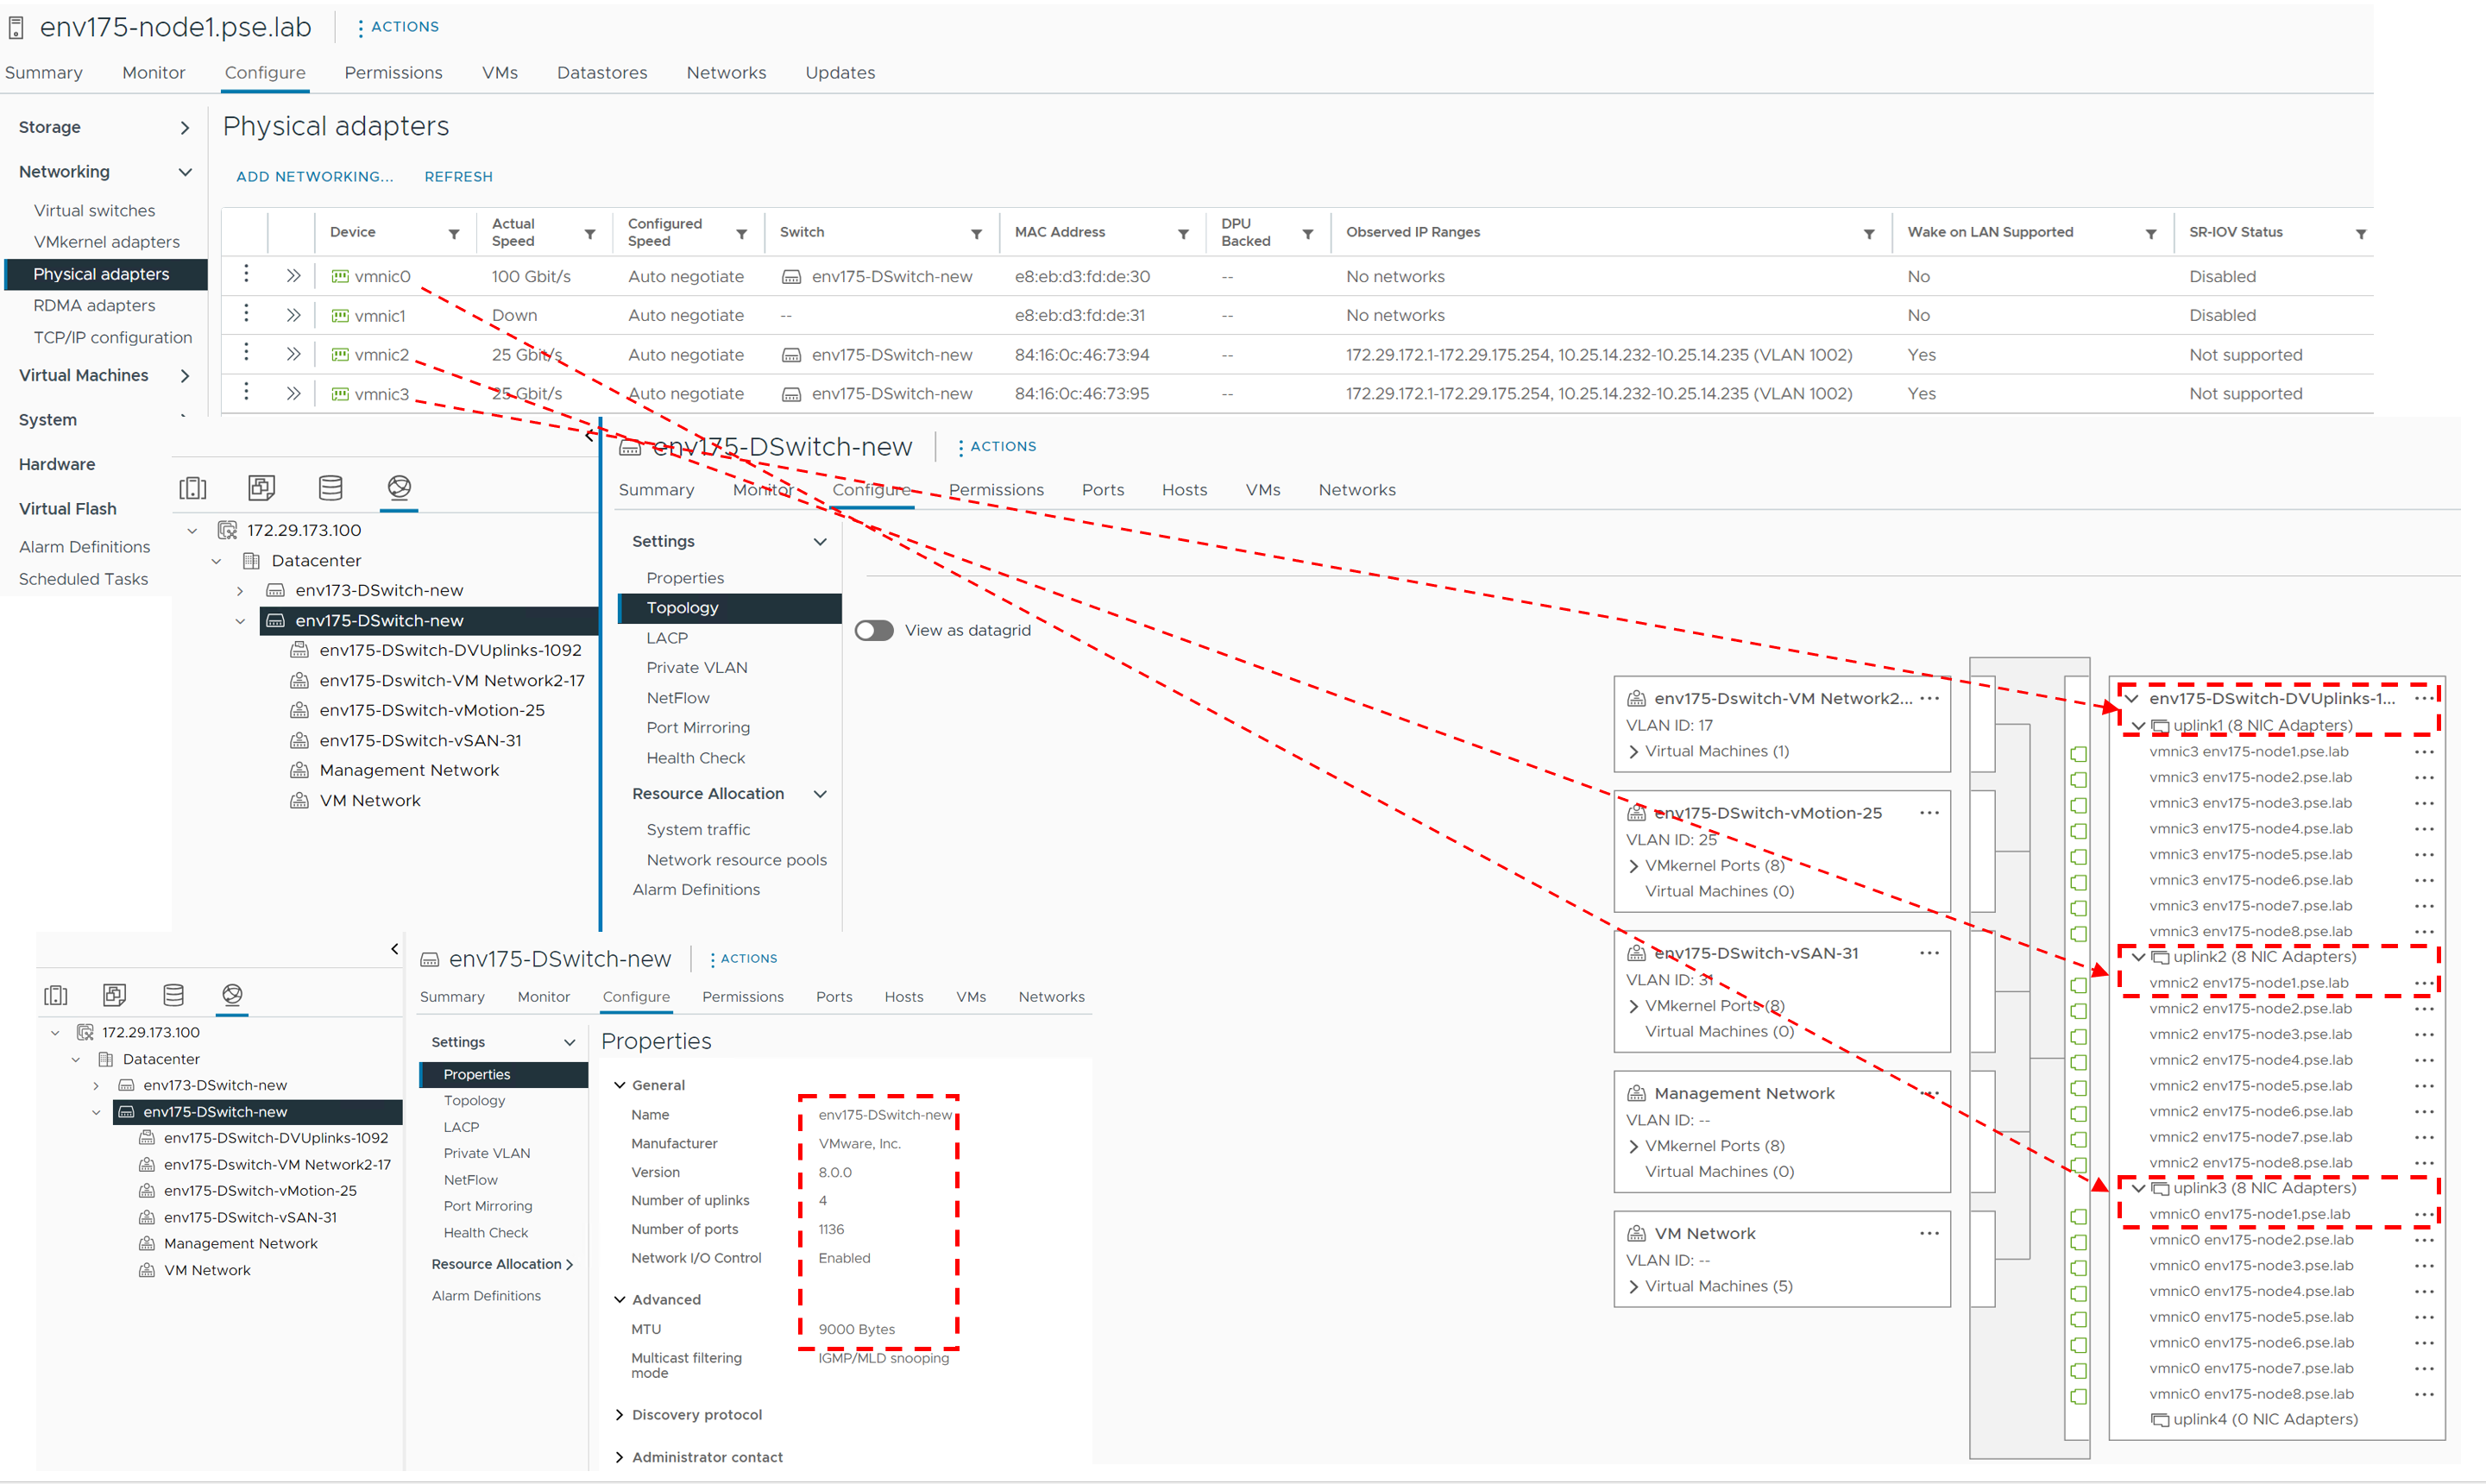Viewport: 2486px width, 1484px height.
Task: Collapse the uplink2 NIC adapters group
Action: [2138, 957]
